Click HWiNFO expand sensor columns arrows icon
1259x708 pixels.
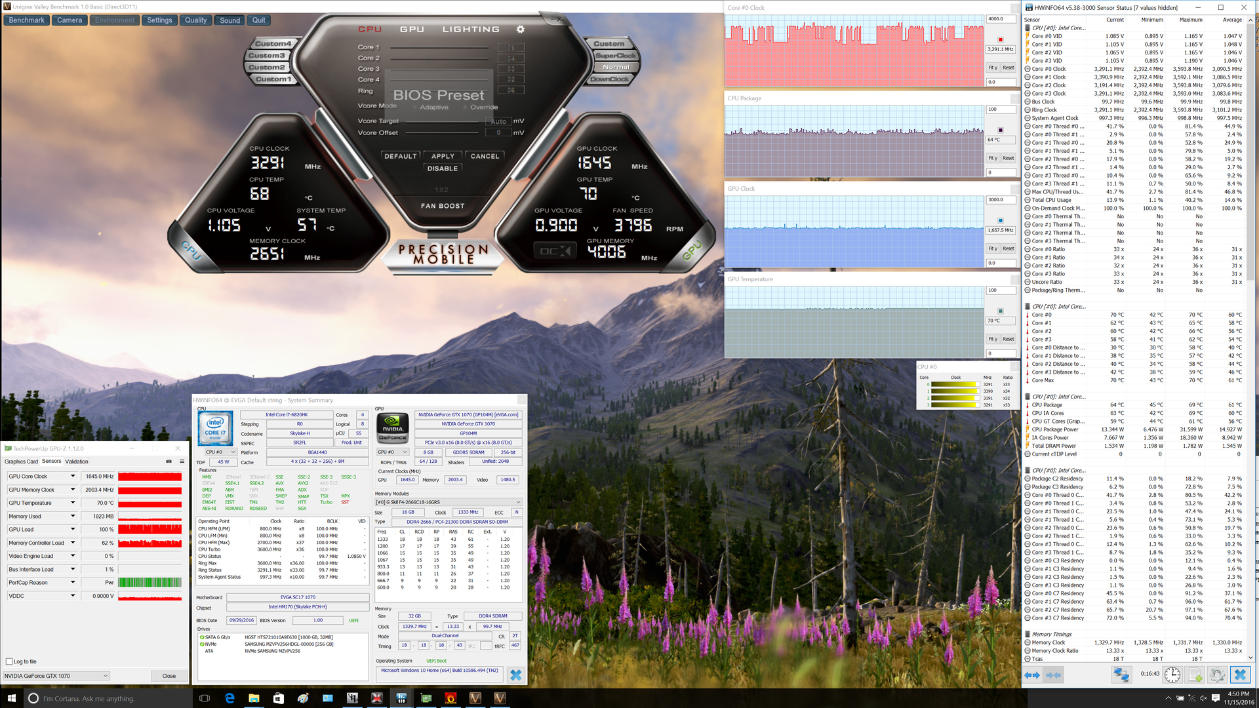(x=1032, y=675)
